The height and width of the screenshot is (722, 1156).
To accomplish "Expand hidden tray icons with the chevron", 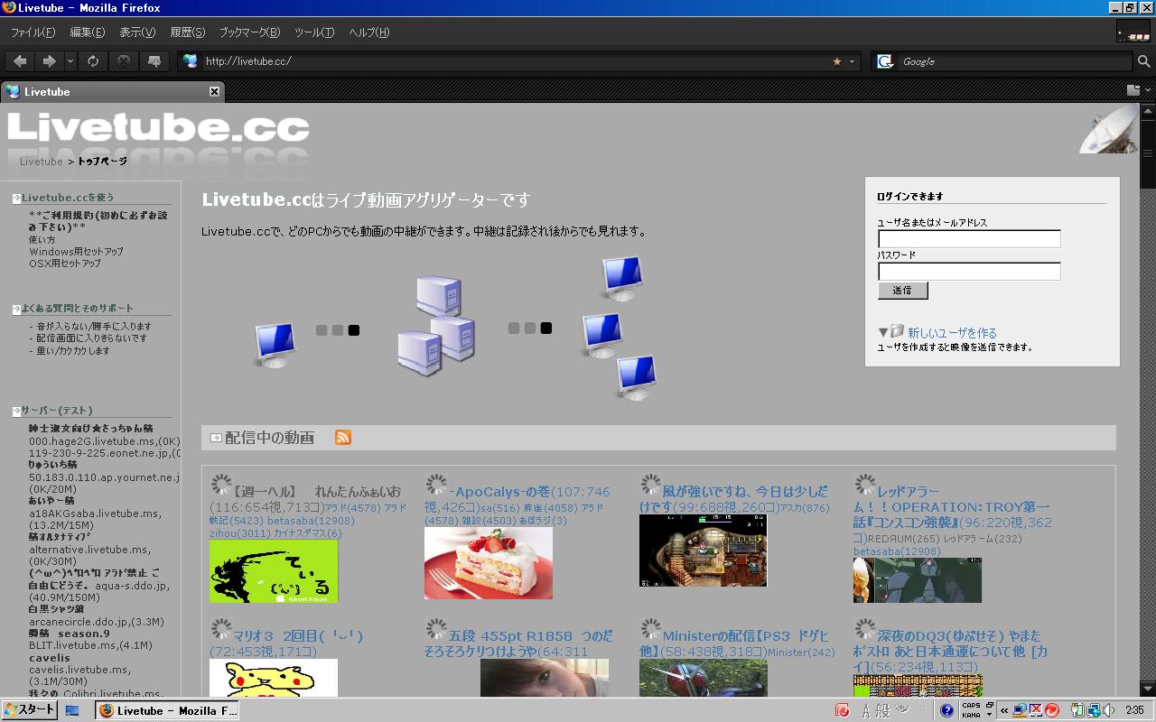I will pos(1003,710).
